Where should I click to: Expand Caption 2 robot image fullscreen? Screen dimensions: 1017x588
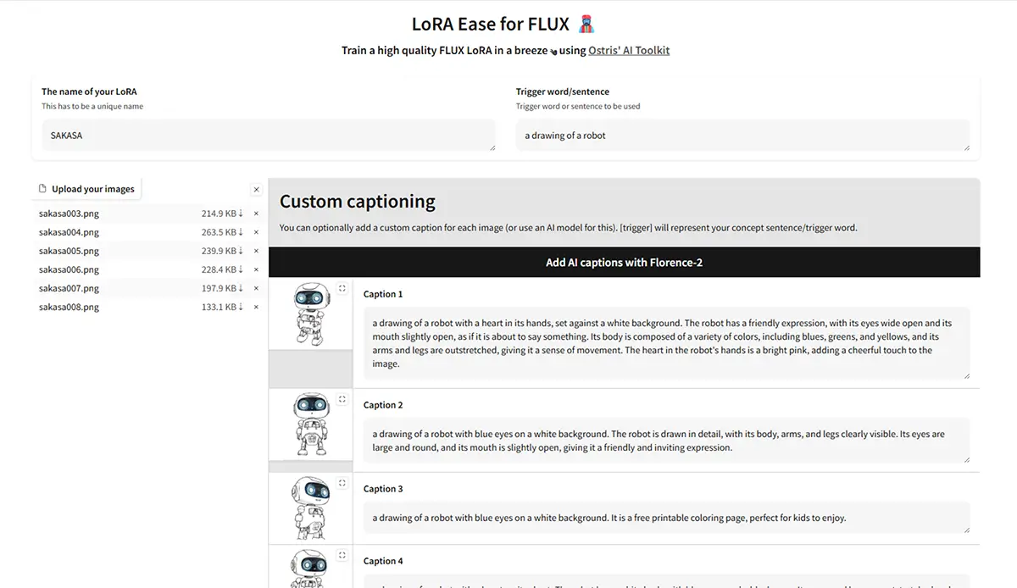click(x=342, y=399)
